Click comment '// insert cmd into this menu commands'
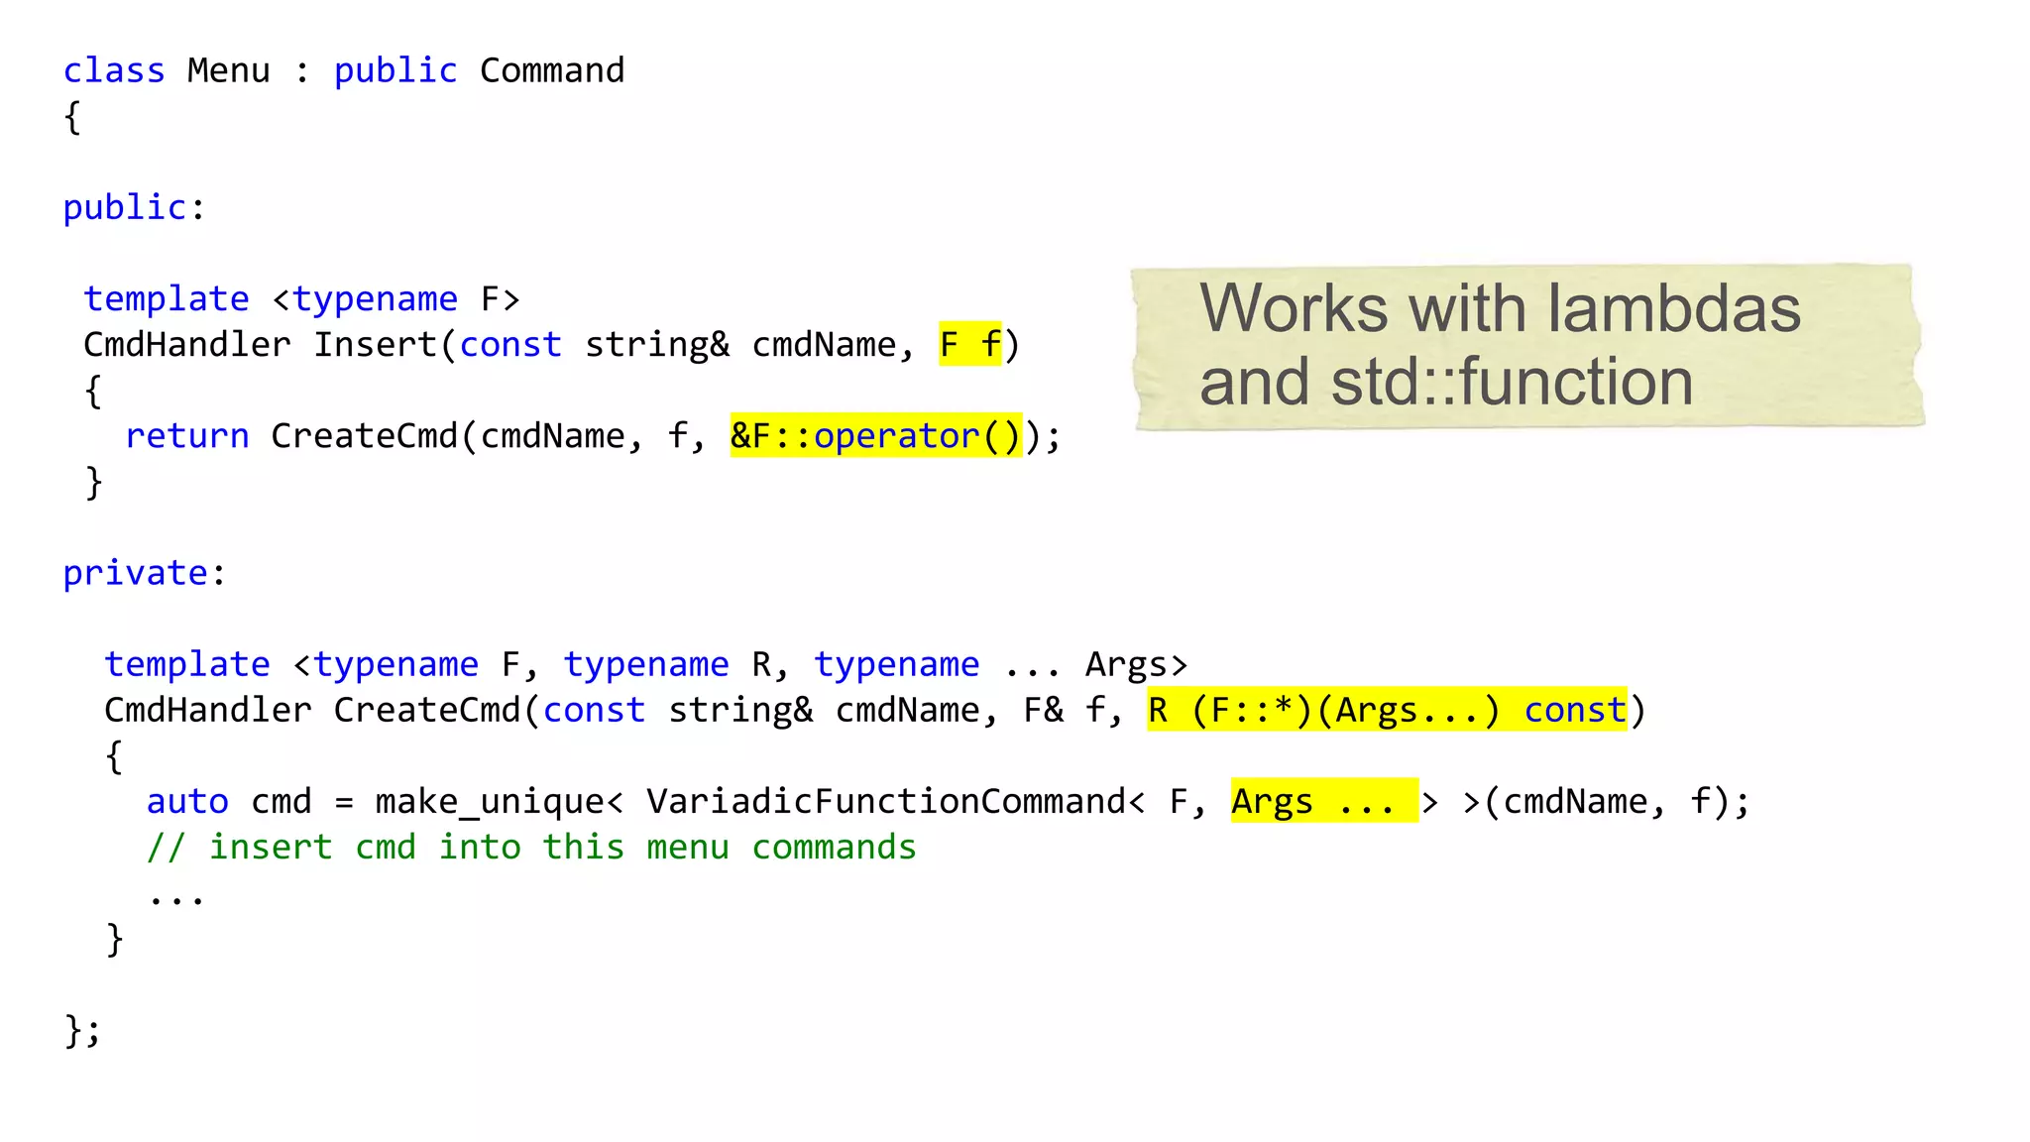2030x1142 pixels. 532,847
